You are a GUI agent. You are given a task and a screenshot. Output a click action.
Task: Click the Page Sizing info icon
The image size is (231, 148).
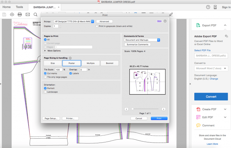tap(70, 58)
